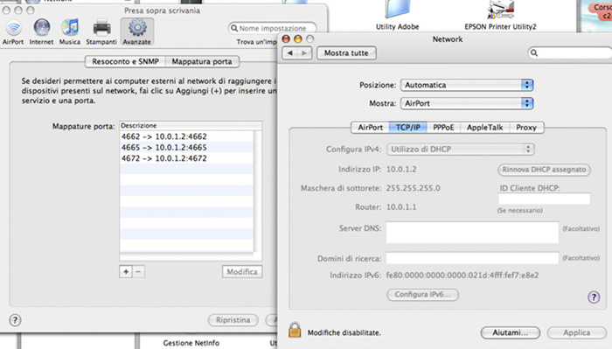Click the Domini di ricerca field
This screenshot has height=349, width=612.
(472, 258)
